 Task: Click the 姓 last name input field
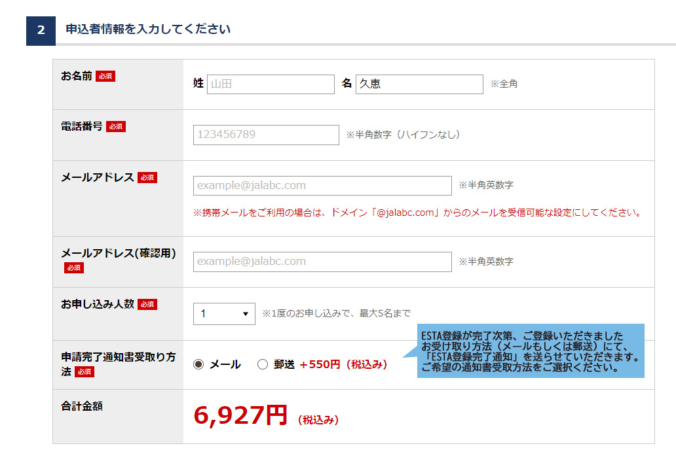[271, 84]
